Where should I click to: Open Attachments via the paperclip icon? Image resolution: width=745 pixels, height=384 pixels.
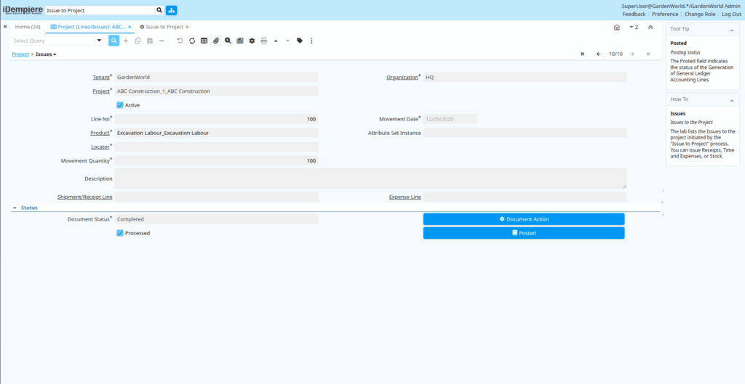215,41
